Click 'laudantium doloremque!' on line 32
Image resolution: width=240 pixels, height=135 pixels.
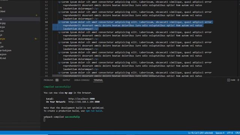pos(78,69)
